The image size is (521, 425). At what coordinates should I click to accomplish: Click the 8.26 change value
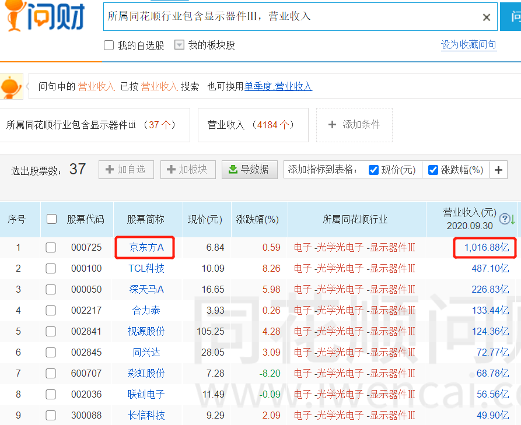271,268
